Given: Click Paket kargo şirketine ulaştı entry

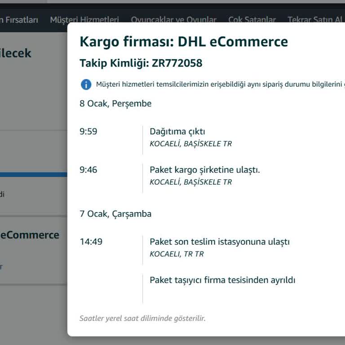Looking at the screenshot, I should point(205,170).
